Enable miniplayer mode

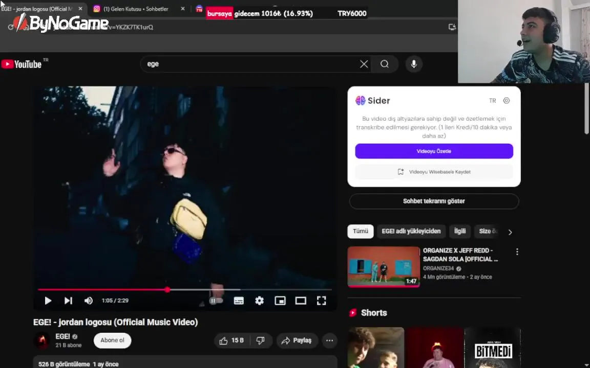click(x=280, y=301)
